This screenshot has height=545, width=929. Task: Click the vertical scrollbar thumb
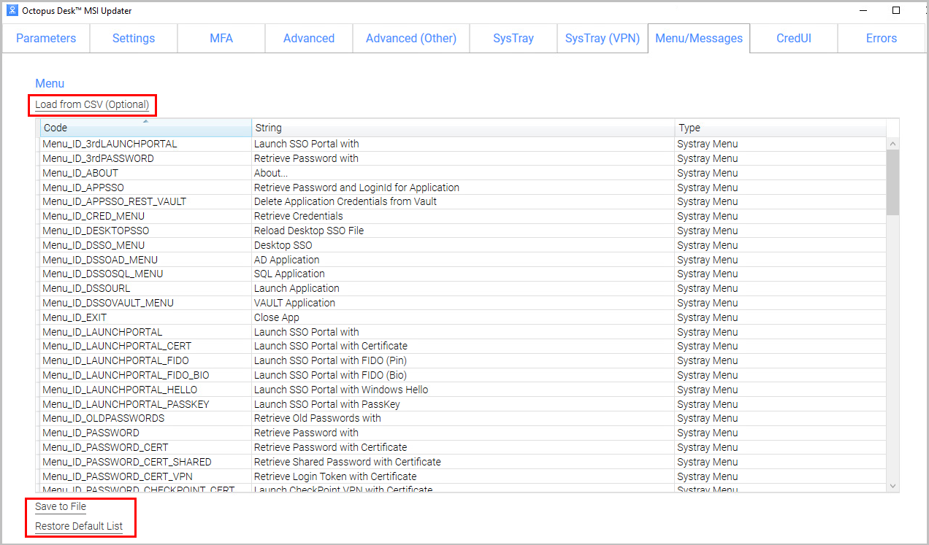coord(892,182)
